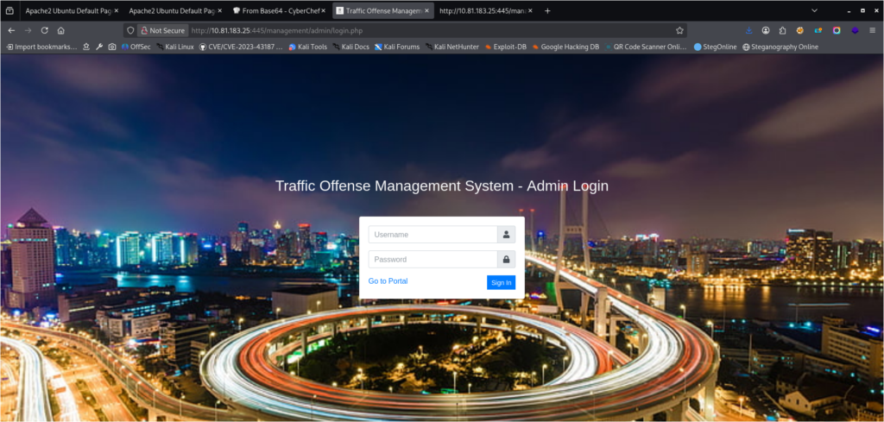Click the padlock icon beside Password field

[x=506, y=260]
